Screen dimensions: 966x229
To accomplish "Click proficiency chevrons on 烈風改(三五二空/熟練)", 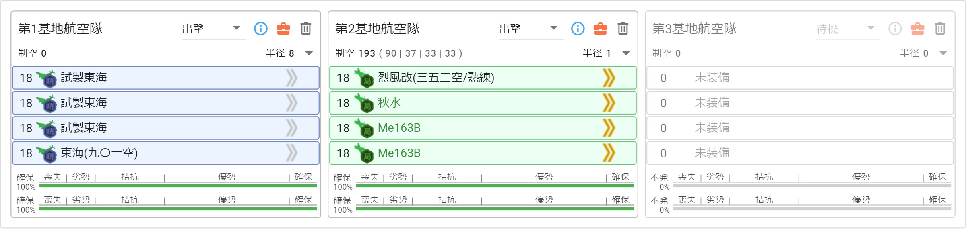I will click(609, 78).
